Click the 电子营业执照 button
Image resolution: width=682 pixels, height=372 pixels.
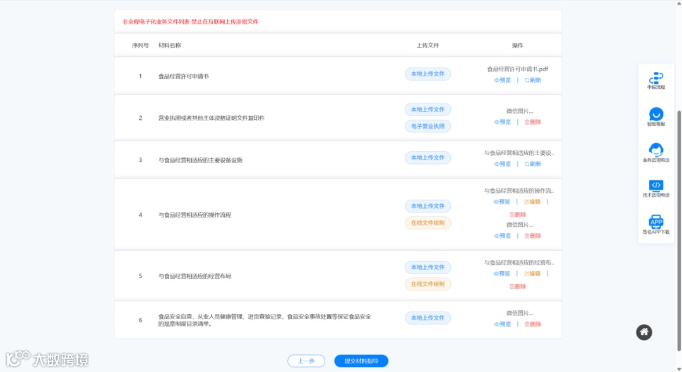(x=428, y=126)
